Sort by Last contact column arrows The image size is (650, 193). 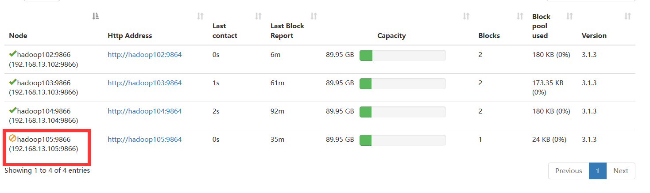[258, 16]
